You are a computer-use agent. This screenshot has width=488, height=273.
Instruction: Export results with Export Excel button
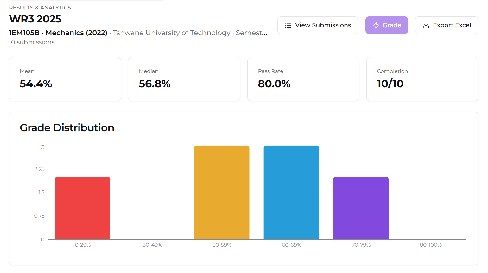tap(447, 25)
